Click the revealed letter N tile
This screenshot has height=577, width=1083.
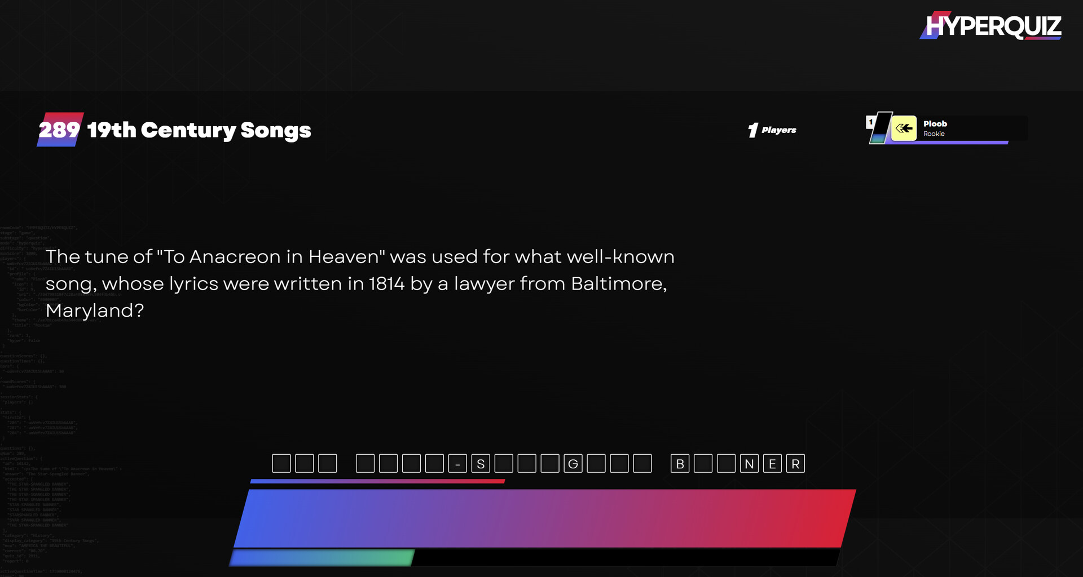click(749, 464)
